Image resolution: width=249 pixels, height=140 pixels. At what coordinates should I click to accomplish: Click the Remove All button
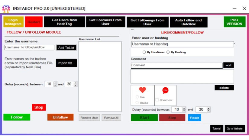tap(111, 118)
